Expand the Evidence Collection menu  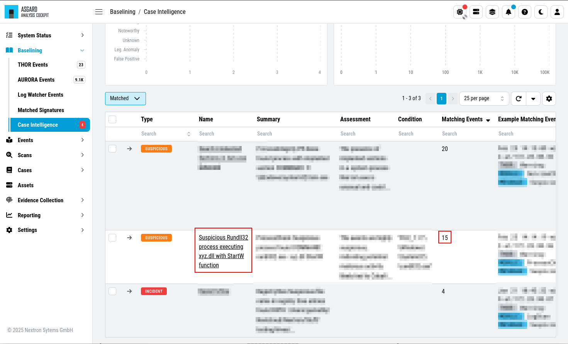pos(82,200)
